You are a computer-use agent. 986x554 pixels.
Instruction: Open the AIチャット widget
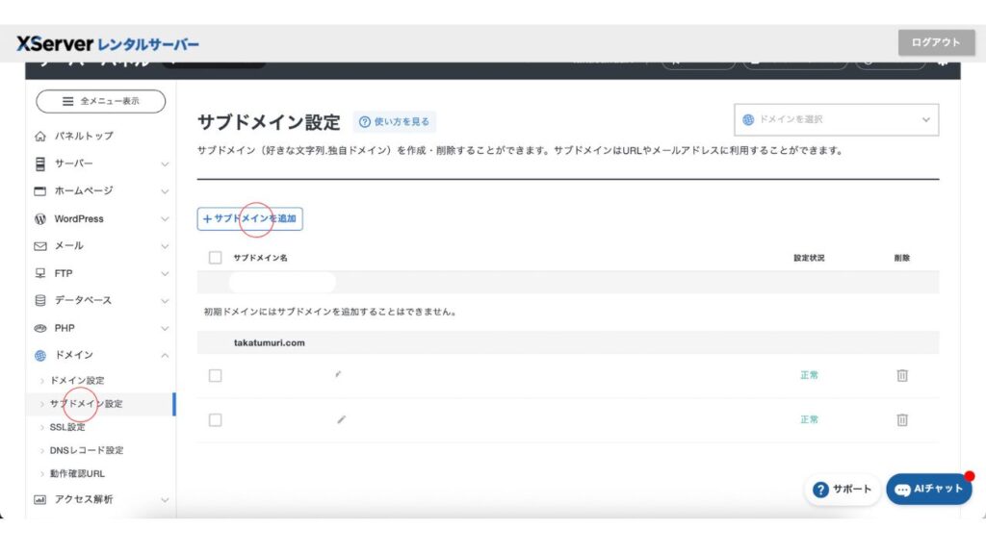pyautogui.click(x=928, y=489)
